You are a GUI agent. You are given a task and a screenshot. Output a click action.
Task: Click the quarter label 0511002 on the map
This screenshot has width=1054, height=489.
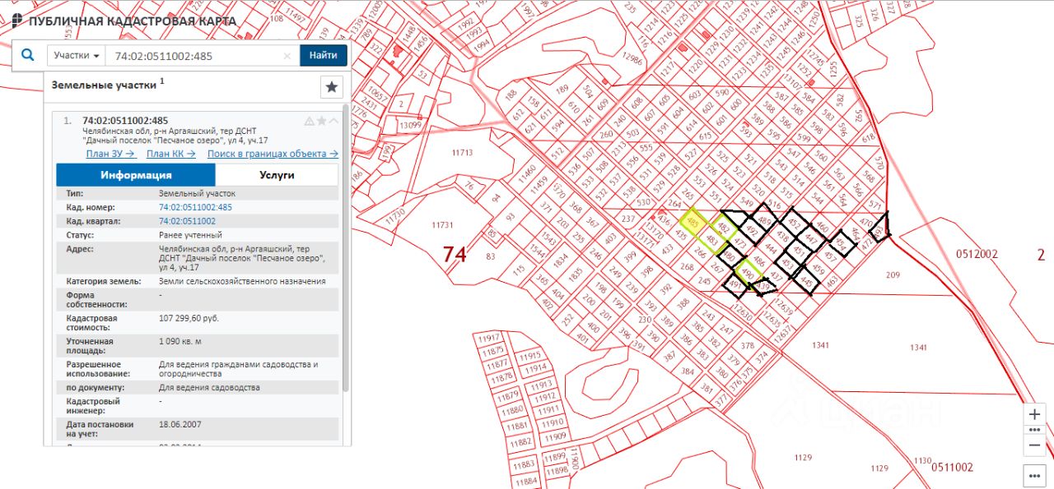tap(953, 468)
